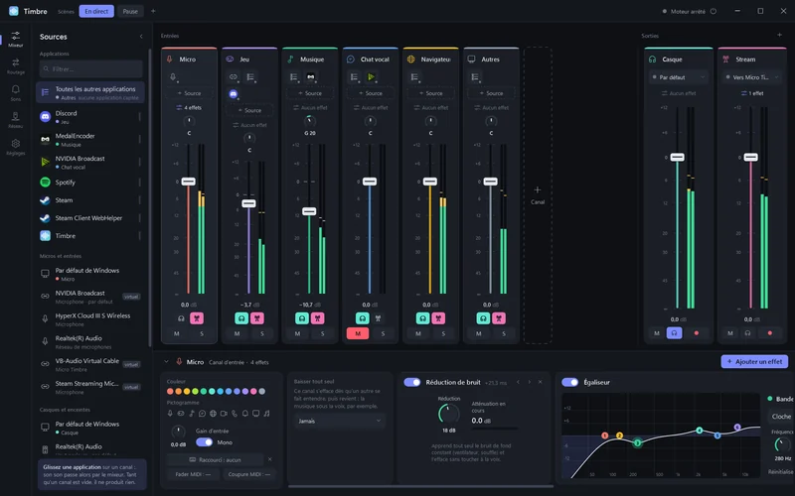Select the globe pictogram for the channel
Viewport: 795px width, 496px height.
pyautogui.click(x=213, y=414)
